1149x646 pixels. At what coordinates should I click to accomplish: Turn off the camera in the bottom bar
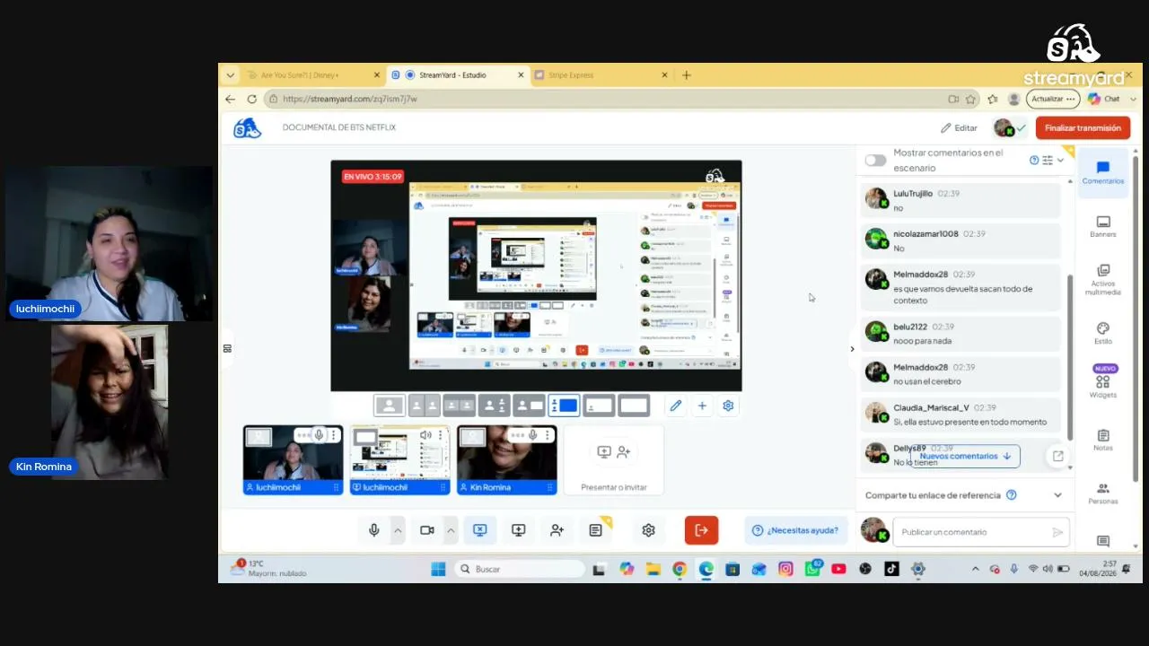pos(427,530)
